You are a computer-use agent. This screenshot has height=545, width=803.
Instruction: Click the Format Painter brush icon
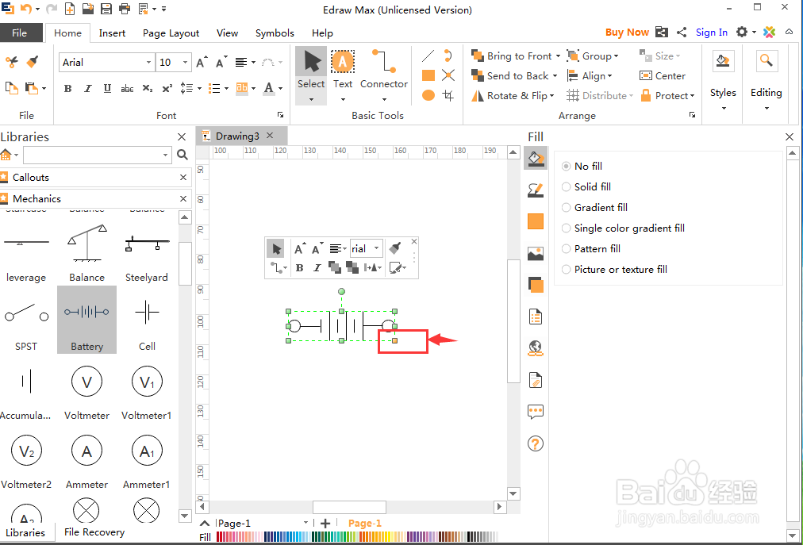pos(33,62)
